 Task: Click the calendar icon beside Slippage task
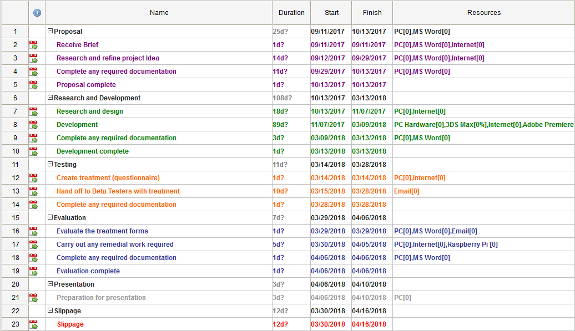(33, 324)
